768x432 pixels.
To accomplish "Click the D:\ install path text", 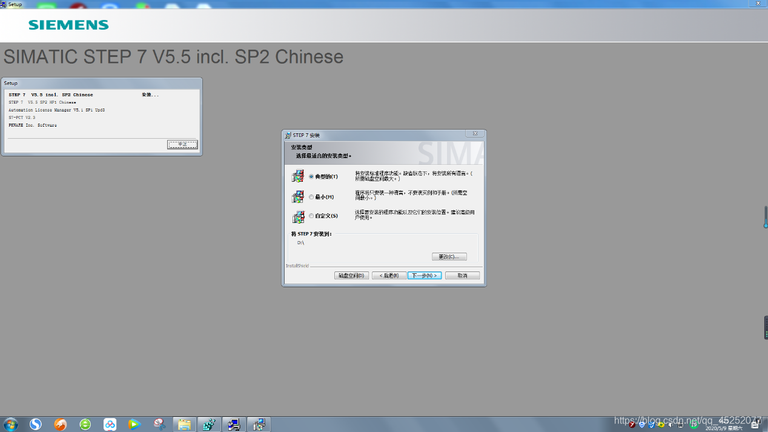I will tap(300, 242).
